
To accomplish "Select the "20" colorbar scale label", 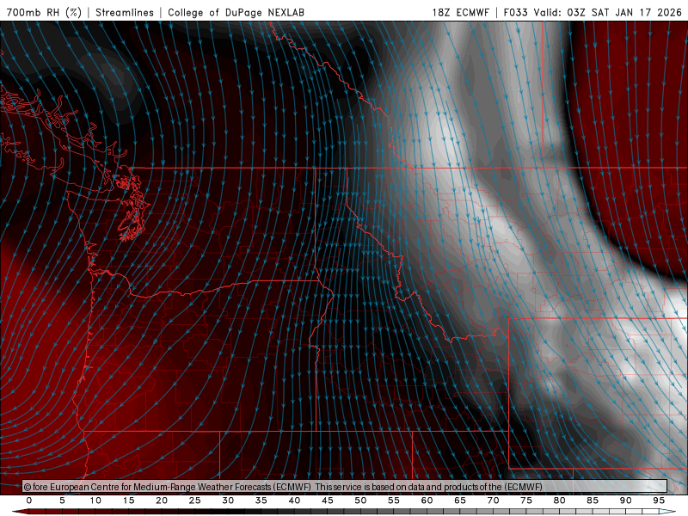I will (x=162, y=501).
